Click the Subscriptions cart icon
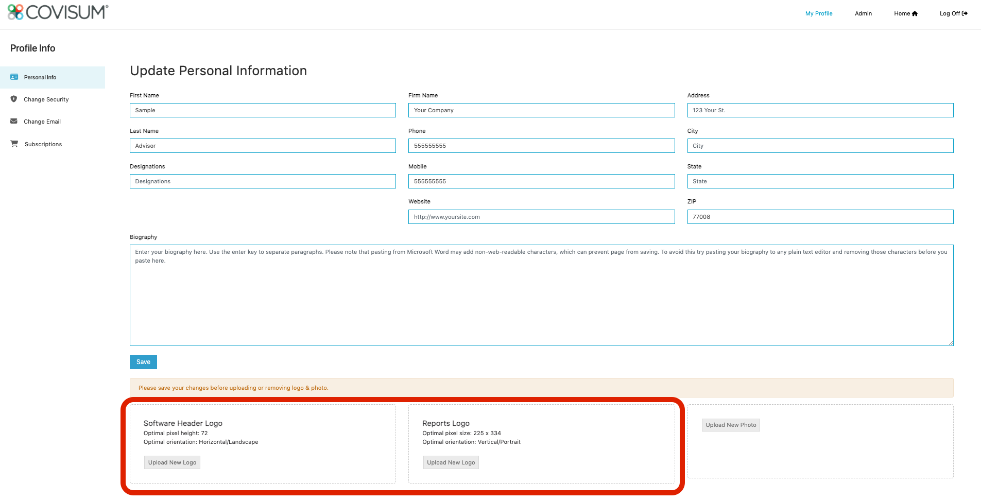This screenshot has width=981, height=500. (14, 144)
